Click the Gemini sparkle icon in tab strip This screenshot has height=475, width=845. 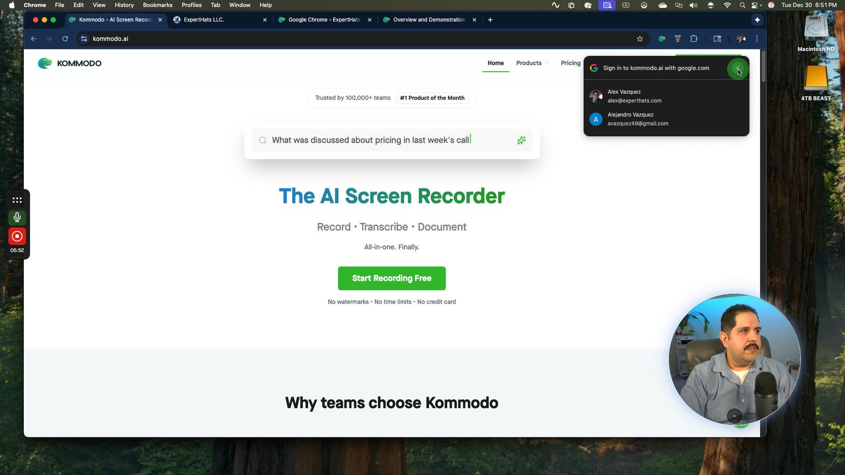[x=757, y=20]
